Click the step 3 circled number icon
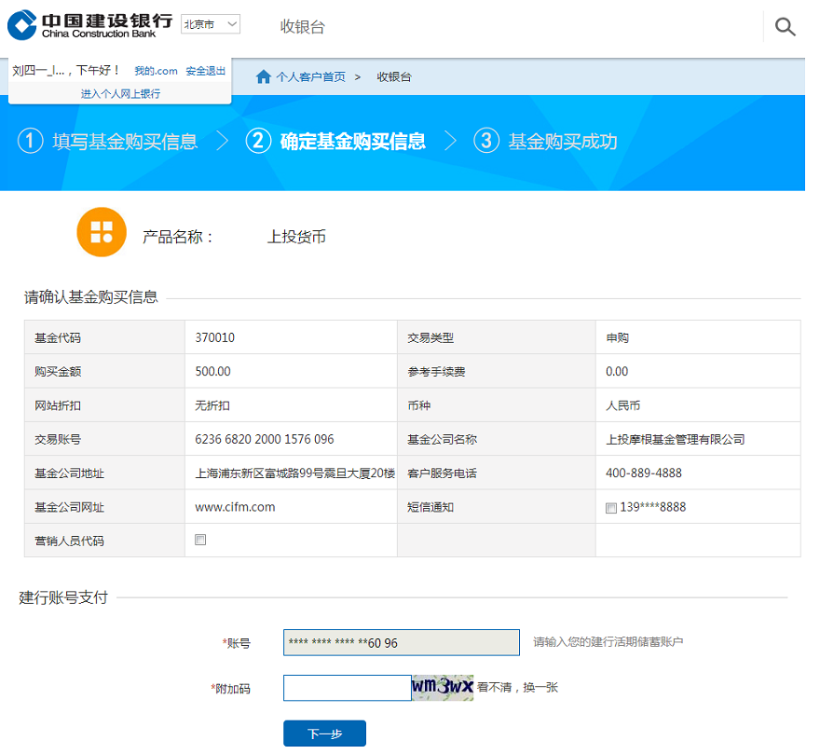 pos(485,142)
